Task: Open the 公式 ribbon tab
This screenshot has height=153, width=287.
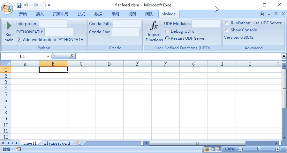Action: point(81,14)
